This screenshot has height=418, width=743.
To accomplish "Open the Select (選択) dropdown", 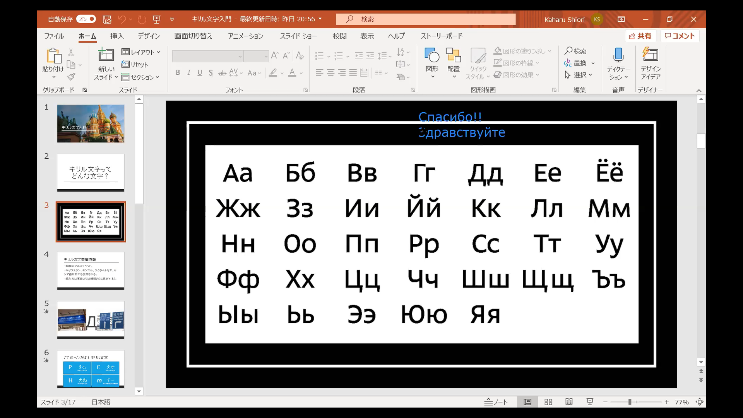I will point(579,75).
